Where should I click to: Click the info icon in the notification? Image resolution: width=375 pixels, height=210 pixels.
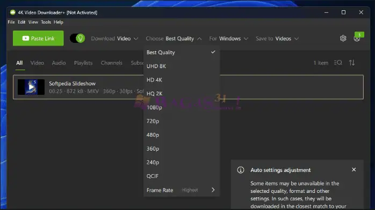coord(241,170)
